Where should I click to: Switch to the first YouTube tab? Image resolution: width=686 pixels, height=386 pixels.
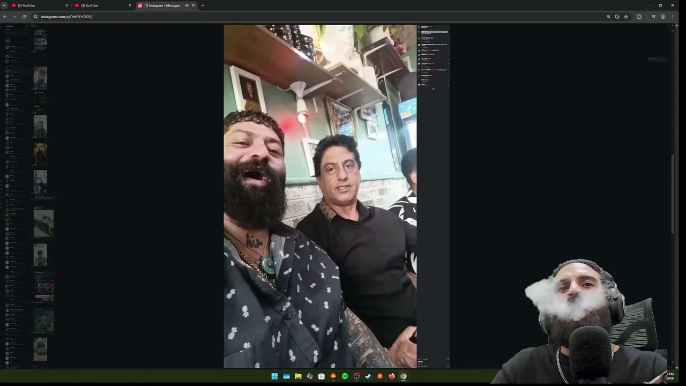(40, 5)
